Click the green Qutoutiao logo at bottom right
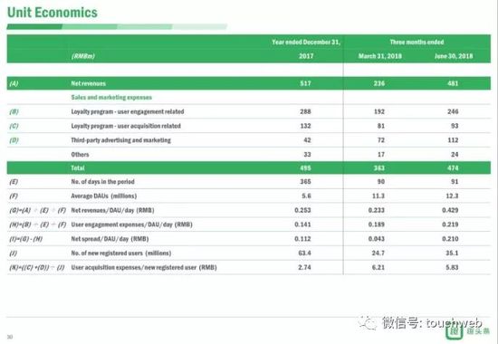 point(468,332)
